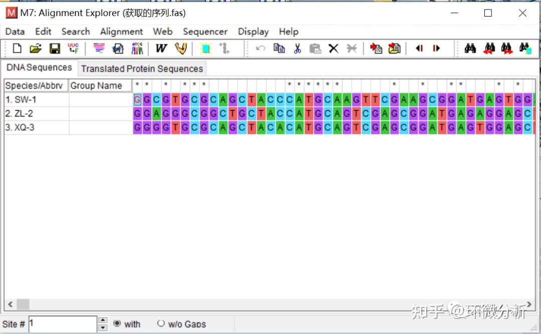Insert a new sequence from document icon
541x334 pixels.
(376, 48)
